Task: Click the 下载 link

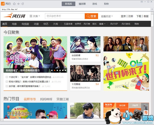Action: point(139,16)
